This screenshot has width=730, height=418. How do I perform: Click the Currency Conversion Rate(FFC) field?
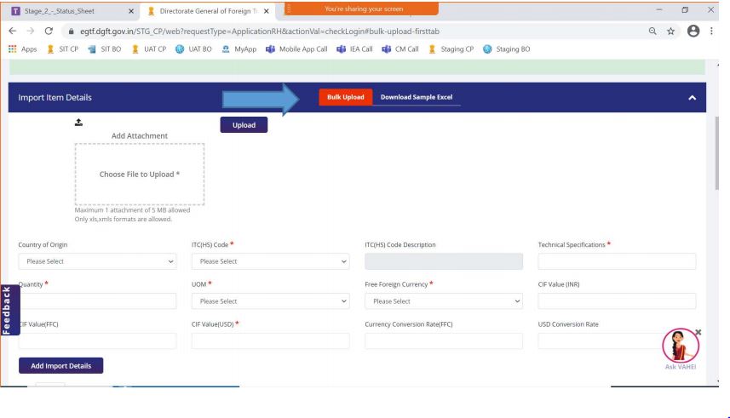click(x=444, y=341)
